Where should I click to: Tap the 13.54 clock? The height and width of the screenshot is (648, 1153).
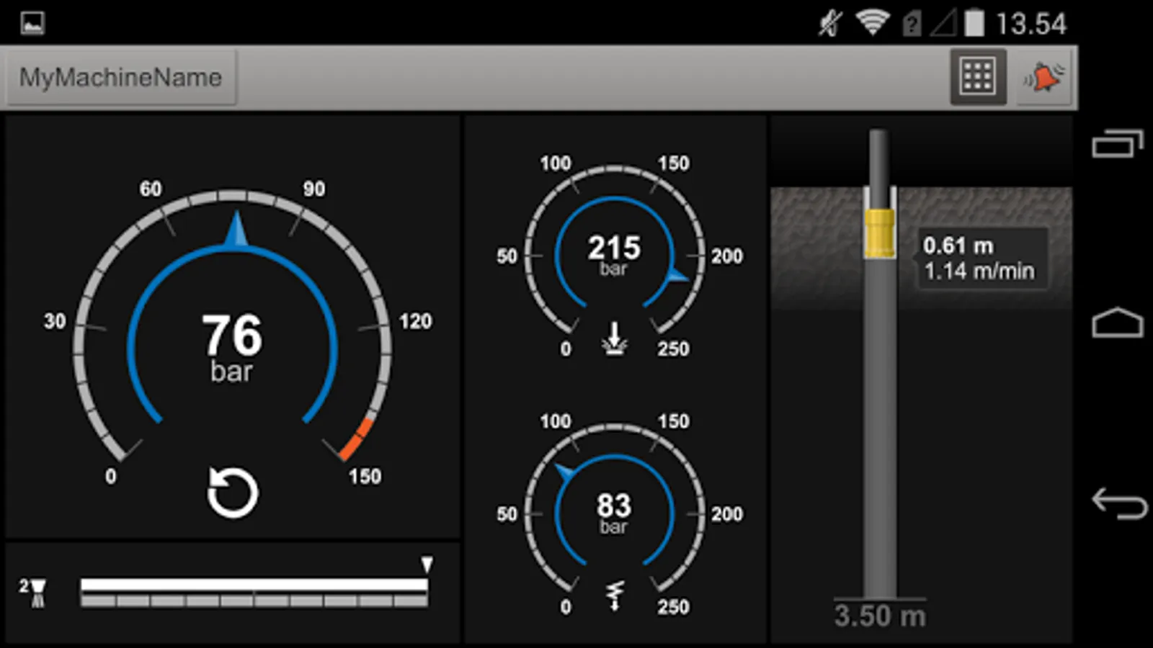(1031, 24)
